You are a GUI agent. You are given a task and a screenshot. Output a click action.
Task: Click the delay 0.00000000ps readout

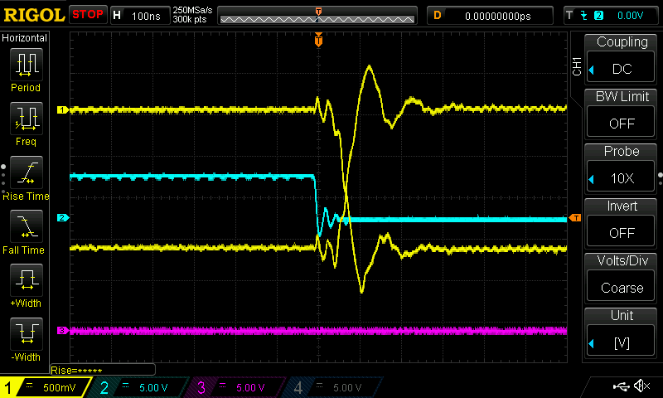[x=498, y=16]
